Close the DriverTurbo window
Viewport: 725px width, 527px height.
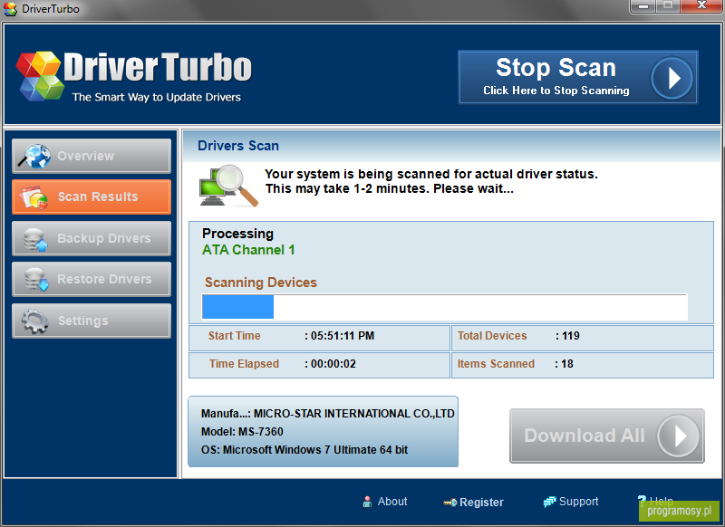pyautogui.click(x=701, y=5)
